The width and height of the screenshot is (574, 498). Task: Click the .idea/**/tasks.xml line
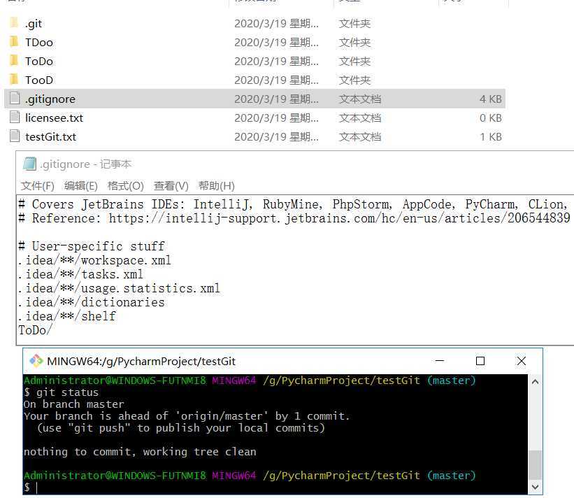click(80, 274)
